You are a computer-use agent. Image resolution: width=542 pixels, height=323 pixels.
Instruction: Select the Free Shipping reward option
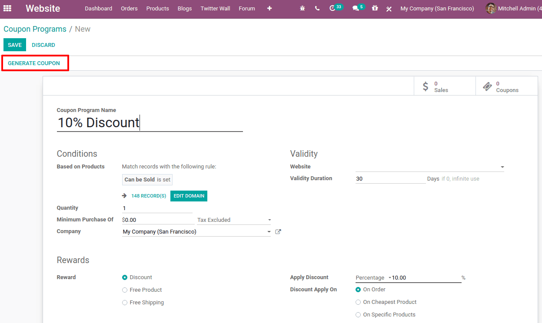click(125, 303)
